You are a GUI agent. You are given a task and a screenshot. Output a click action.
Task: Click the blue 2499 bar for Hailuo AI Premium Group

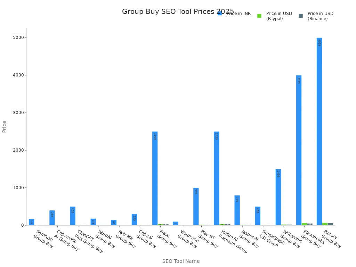(216, 178)
